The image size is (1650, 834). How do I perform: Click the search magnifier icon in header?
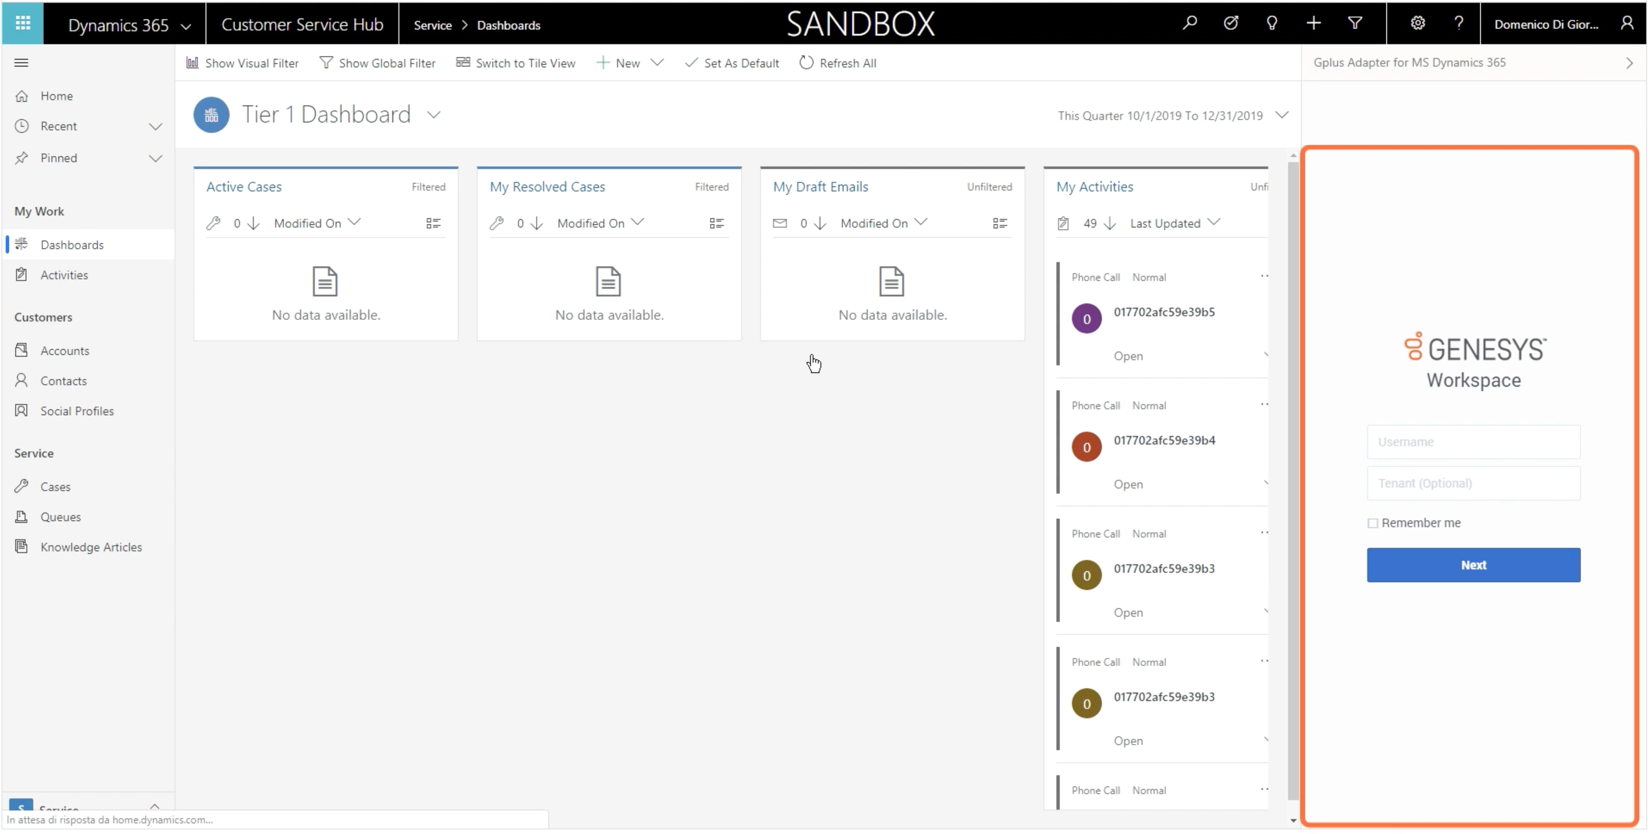(1190, 24)
